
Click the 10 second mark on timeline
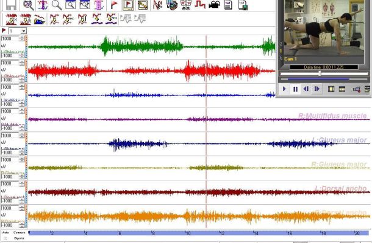188,233
